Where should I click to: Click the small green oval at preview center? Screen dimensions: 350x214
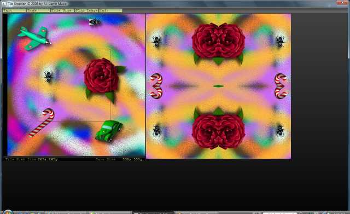pyautogui.click(x=218, y=86)
